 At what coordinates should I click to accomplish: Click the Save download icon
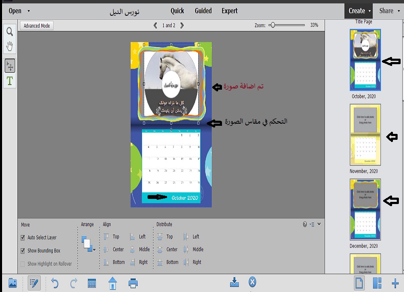coord(234,282)
